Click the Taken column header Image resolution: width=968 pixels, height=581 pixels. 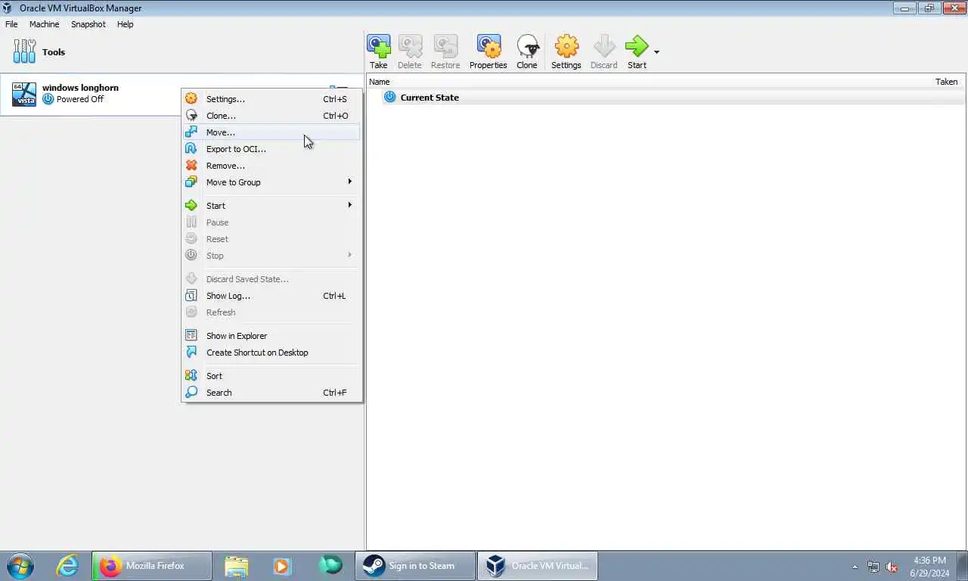point(946,82)
